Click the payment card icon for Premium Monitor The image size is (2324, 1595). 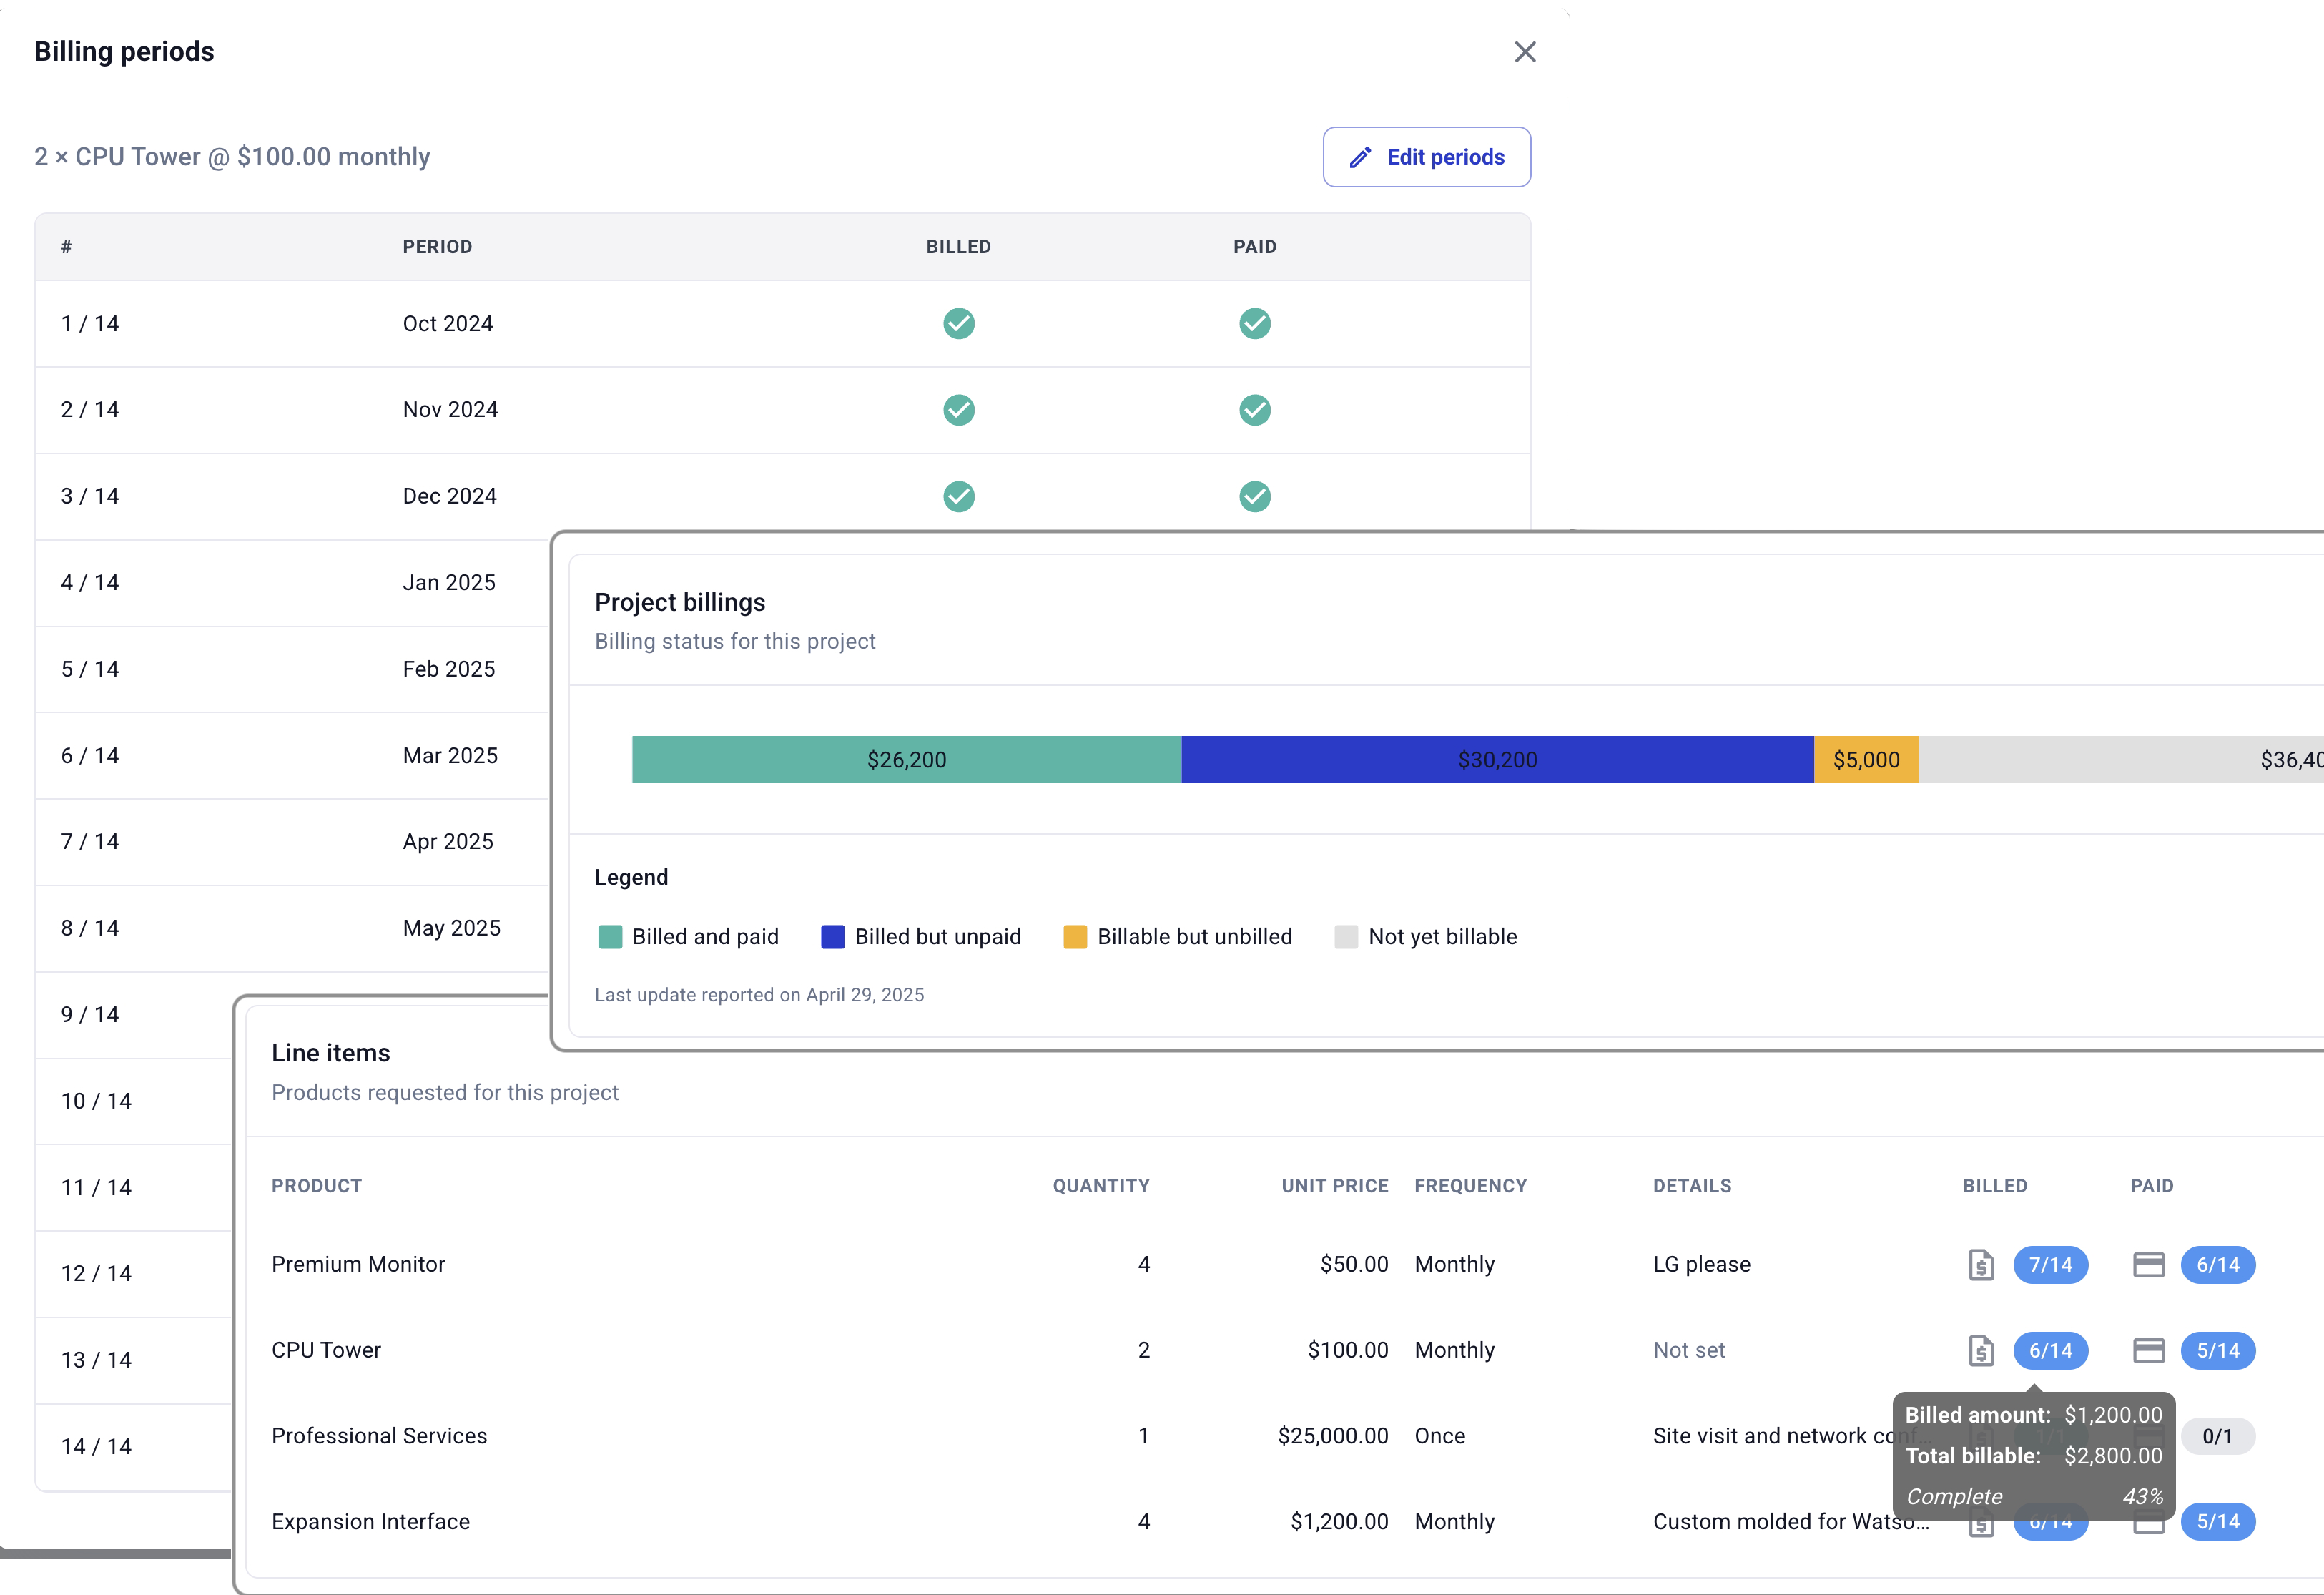point(2148,1265)
